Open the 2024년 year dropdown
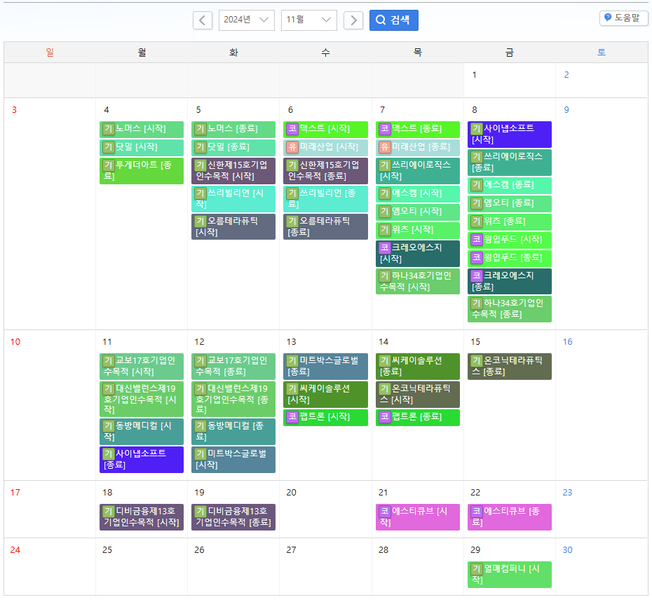This screenshot has width=652, height=602. pyautogui.click(x=247, y=20)
